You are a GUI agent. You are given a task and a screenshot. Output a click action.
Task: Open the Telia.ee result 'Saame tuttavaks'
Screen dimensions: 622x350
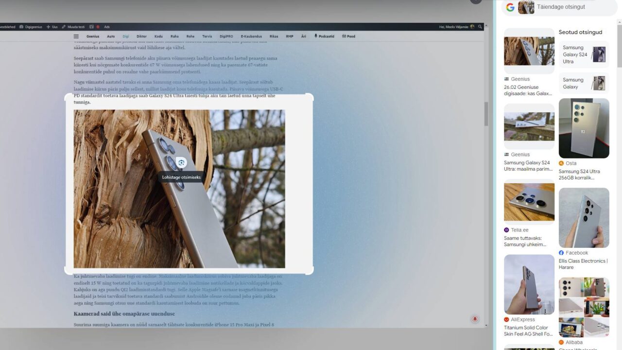coord(528,241)
